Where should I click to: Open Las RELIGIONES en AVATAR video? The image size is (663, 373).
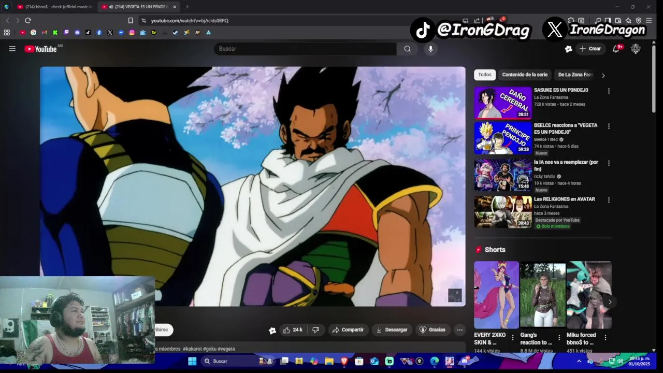(503, 211)
